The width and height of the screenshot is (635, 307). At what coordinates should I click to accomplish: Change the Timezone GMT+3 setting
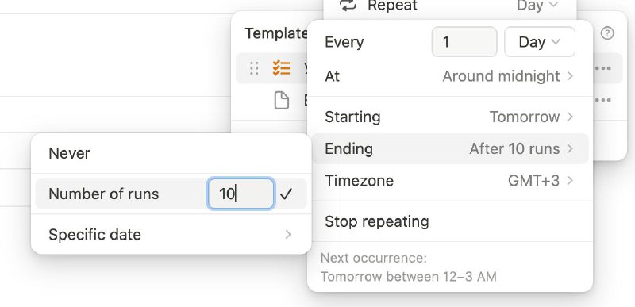pos(449,180)
